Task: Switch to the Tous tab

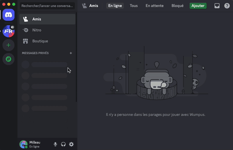Action: coord(134,6)
